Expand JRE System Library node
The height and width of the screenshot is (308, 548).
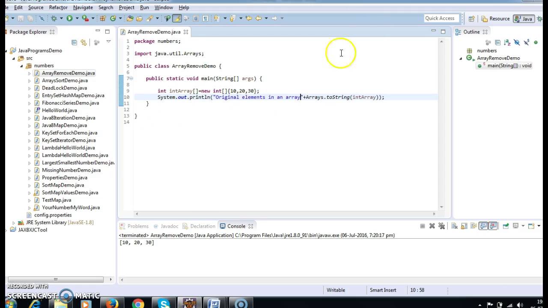[14, 222]
